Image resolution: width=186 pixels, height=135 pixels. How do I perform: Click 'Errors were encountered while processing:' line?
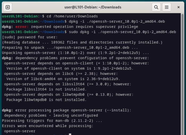point(48,126)
